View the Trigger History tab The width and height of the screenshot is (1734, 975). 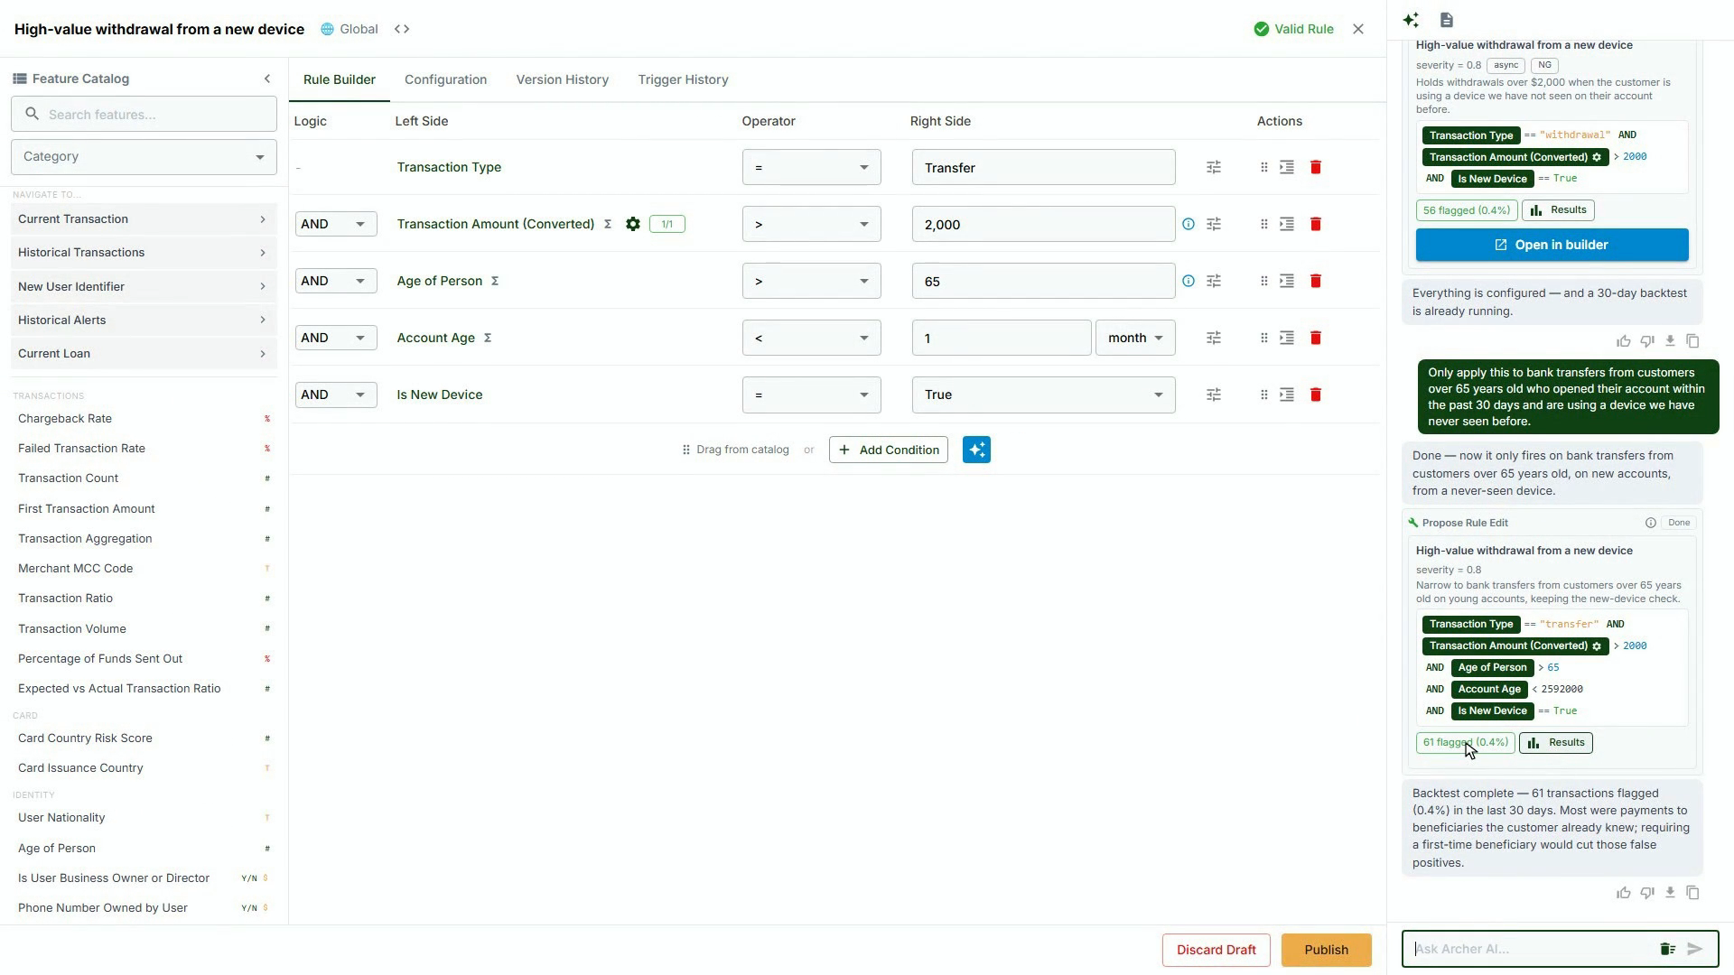pyautogui.click(x=683, y=79)
